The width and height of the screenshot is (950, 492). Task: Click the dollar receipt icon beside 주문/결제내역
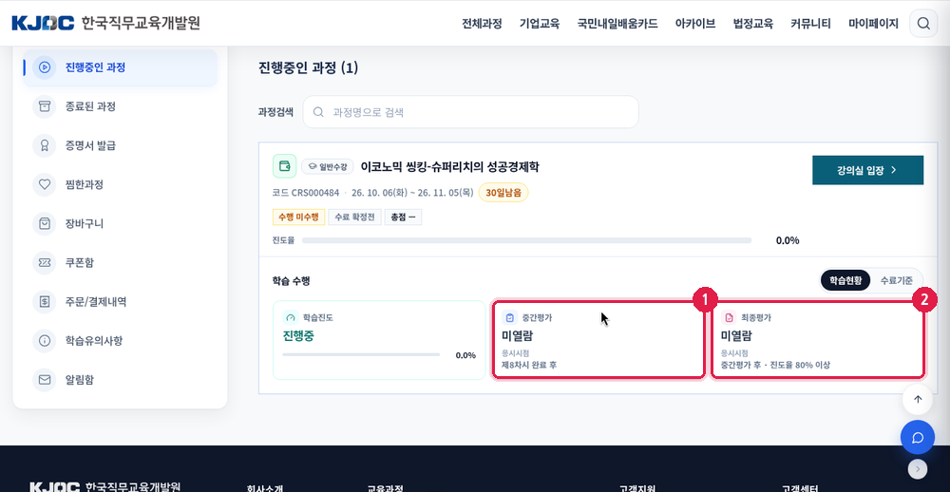tap(45, 301)
